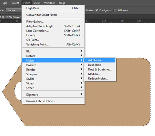Screen dimensions: 155x136
Task: Open the Liquify filter
Action: pos(53,35)
